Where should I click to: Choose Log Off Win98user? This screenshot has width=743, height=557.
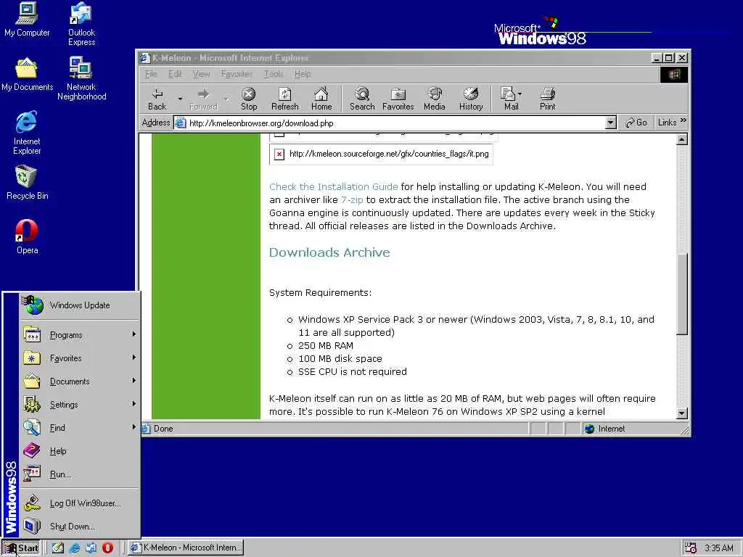(80, 503)
